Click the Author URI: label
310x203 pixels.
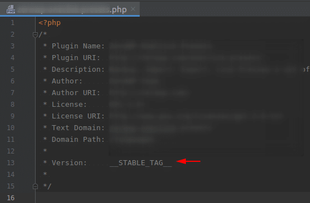(x=76, y=93)
